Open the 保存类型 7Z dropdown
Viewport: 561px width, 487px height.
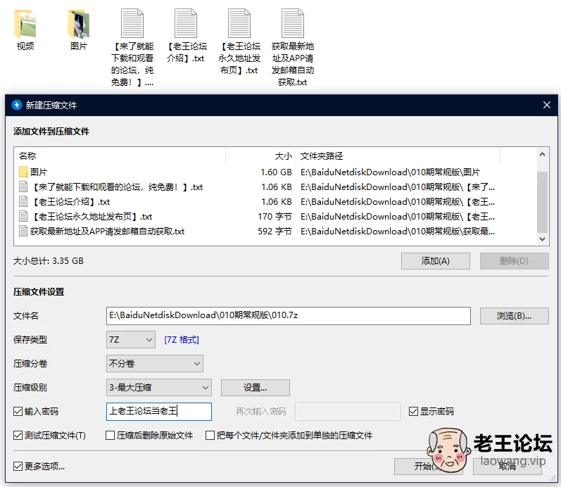point(131,340)
